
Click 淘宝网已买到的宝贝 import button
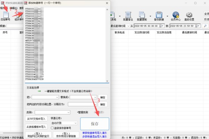pos(38,135)
